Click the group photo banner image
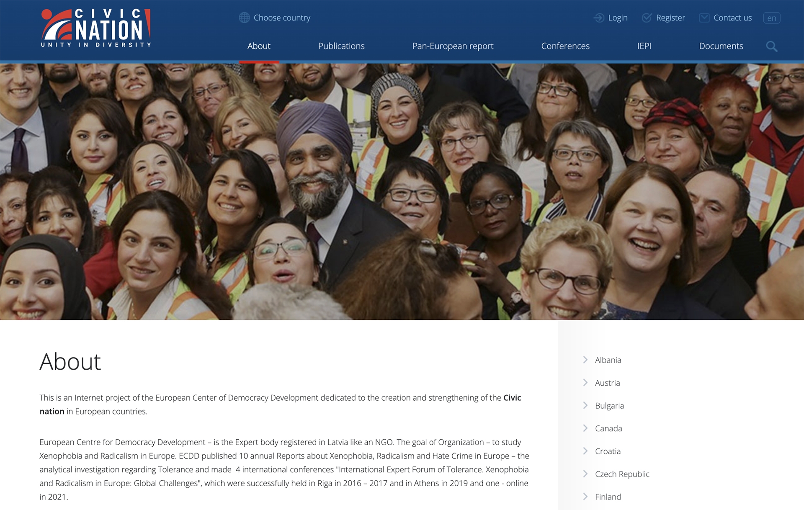Viewport: 804px width, 510px height. 402,191
